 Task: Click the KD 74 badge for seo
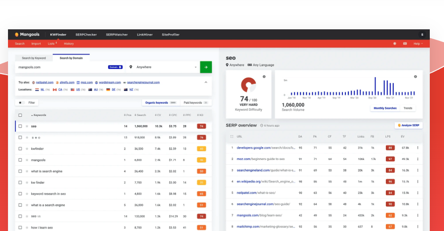click(x=201, y=127)
